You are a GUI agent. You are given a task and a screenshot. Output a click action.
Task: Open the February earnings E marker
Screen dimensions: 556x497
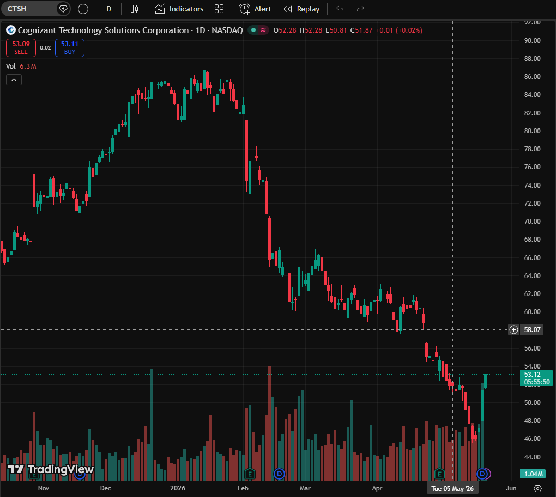250,474
